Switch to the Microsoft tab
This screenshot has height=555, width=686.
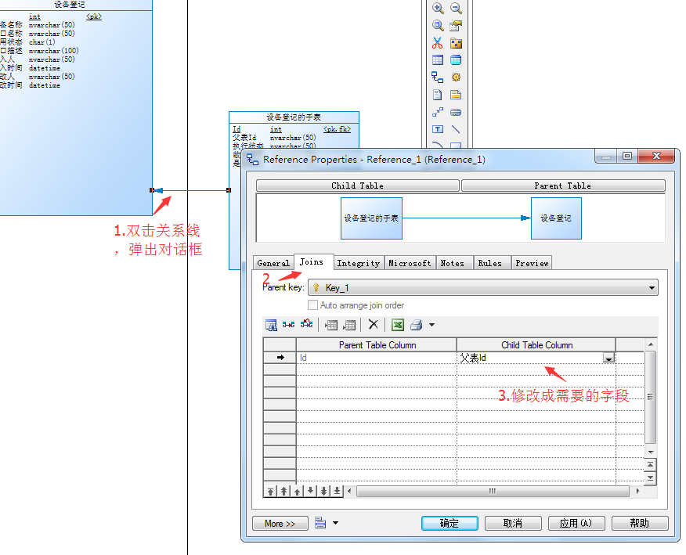[x=410, y=263]
